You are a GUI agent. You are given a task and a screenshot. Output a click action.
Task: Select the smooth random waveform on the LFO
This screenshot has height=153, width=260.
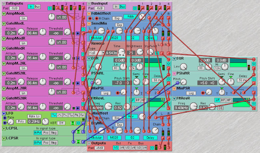82,115
